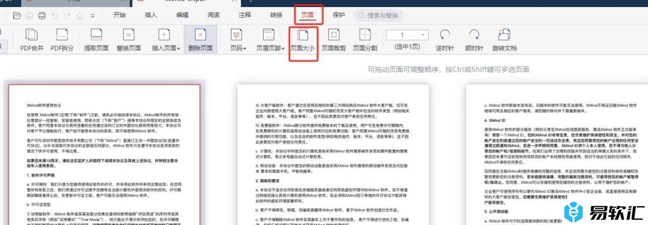Select the second page thumbnail starting 大客户版
Viewport: 648px width, 225px height.
(x=333, y=155)
